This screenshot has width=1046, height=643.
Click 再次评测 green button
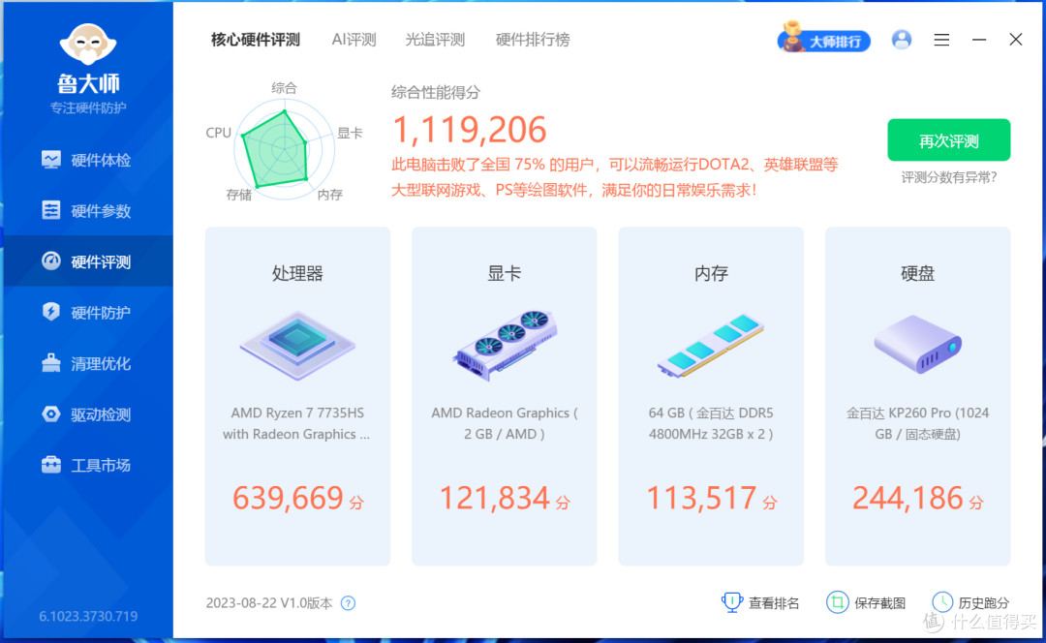(948, 140)
